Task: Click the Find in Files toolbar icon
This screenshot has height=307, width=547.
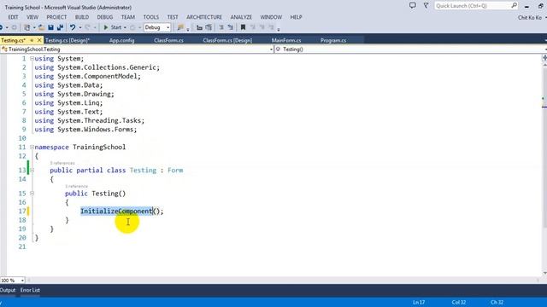Action: pos(180,27)
